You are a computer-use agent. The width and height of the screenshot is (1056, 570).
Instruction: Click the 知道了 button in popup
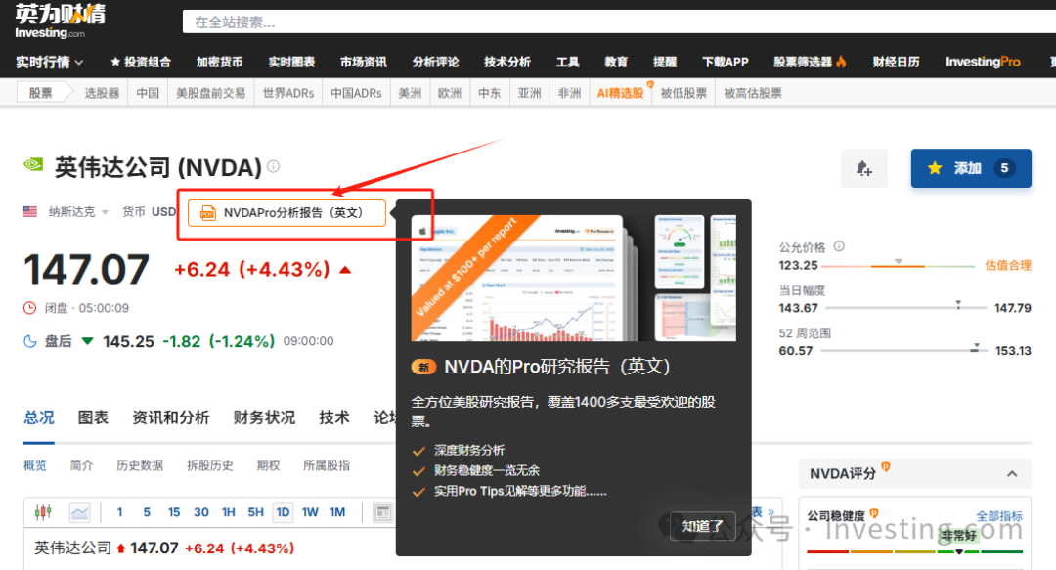702,526
